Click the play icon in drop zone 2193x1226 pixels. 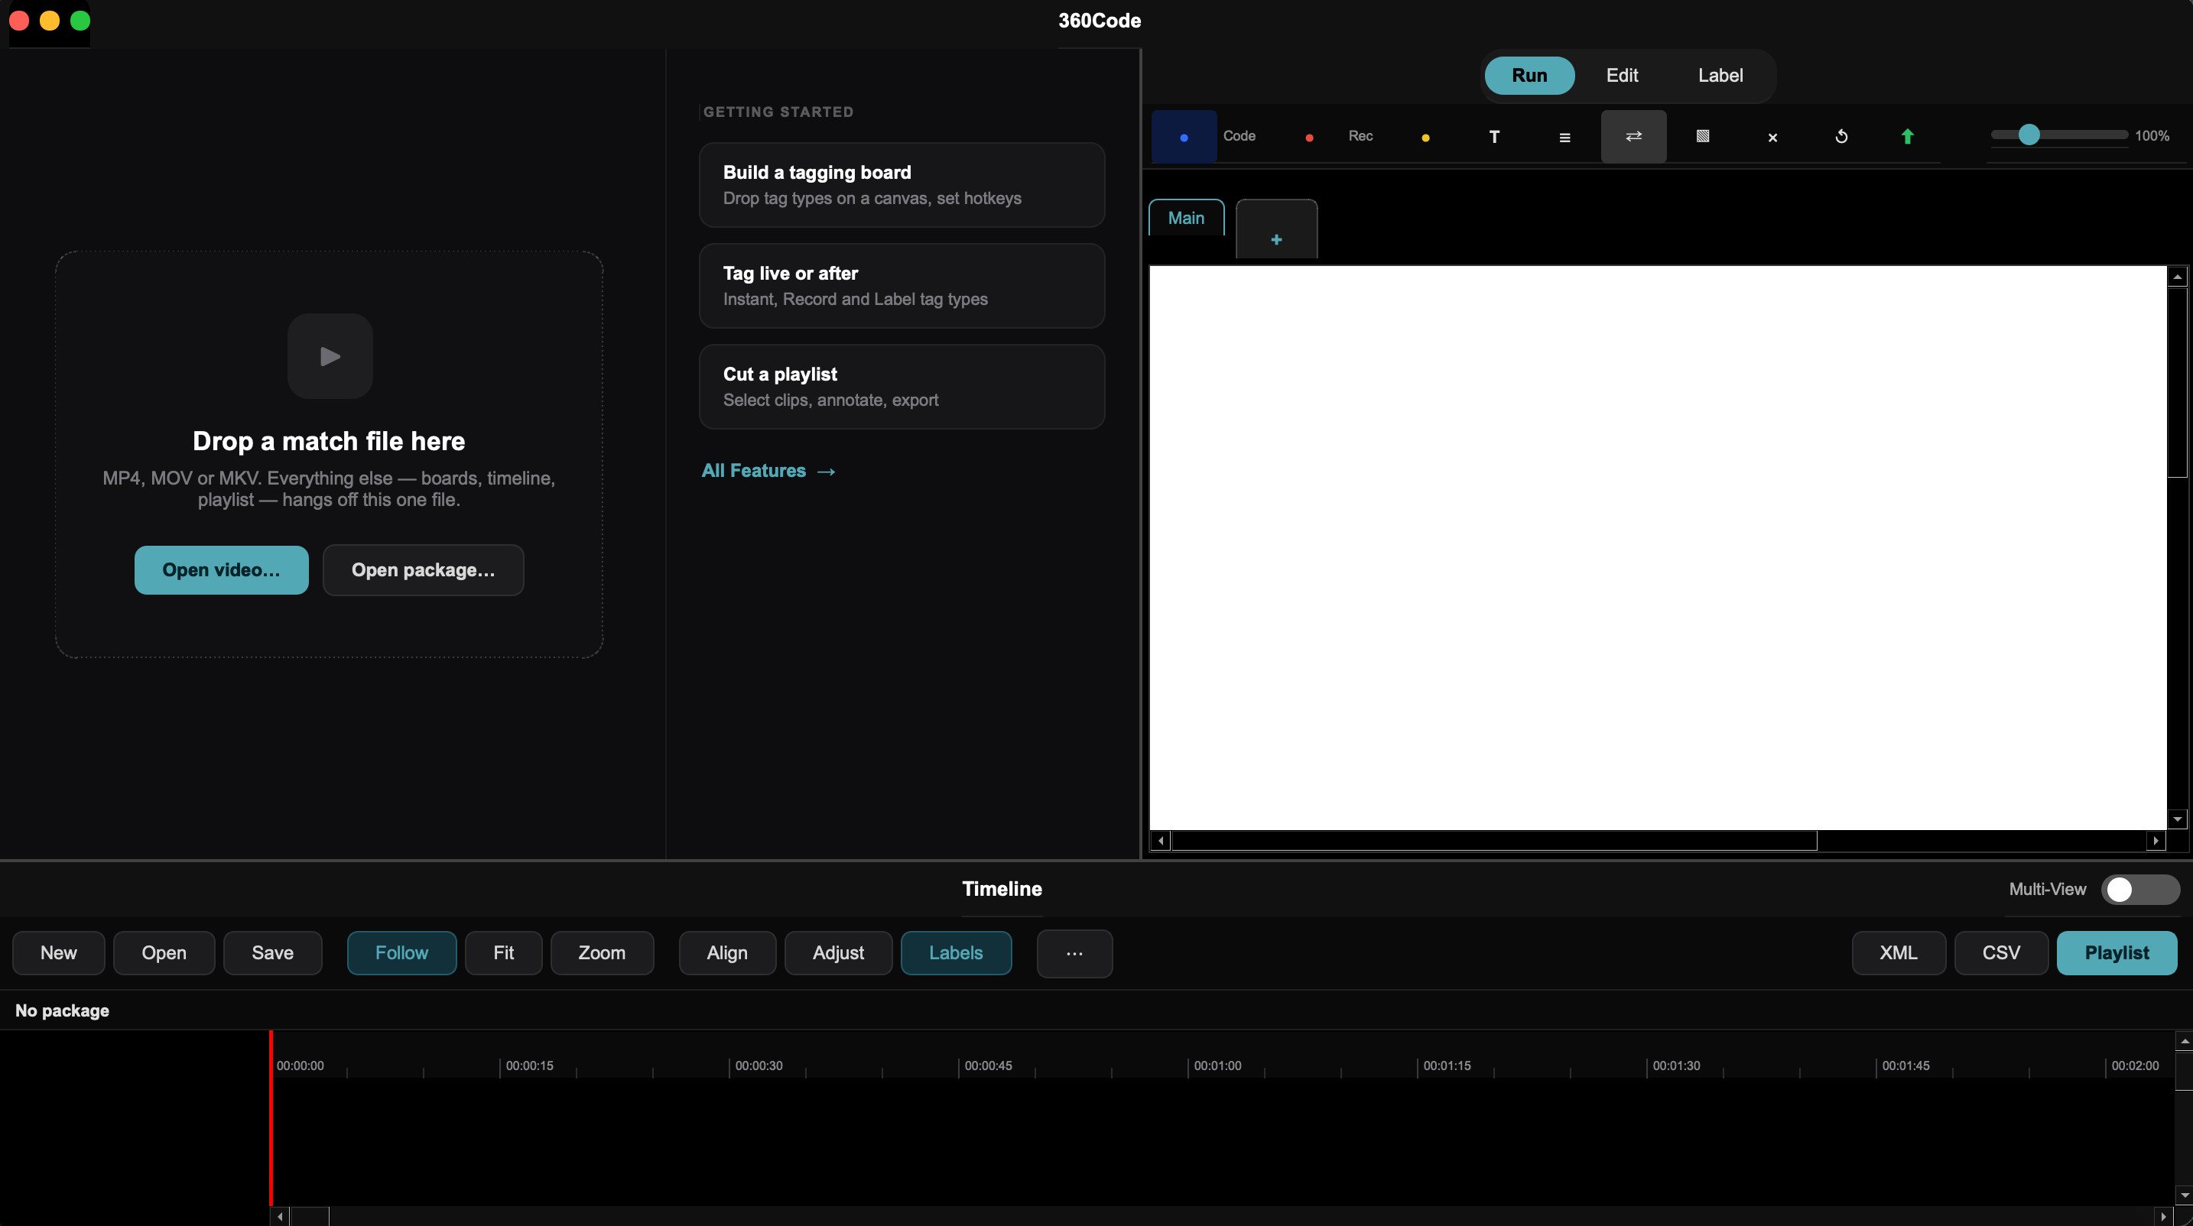(x=330, y=356)
